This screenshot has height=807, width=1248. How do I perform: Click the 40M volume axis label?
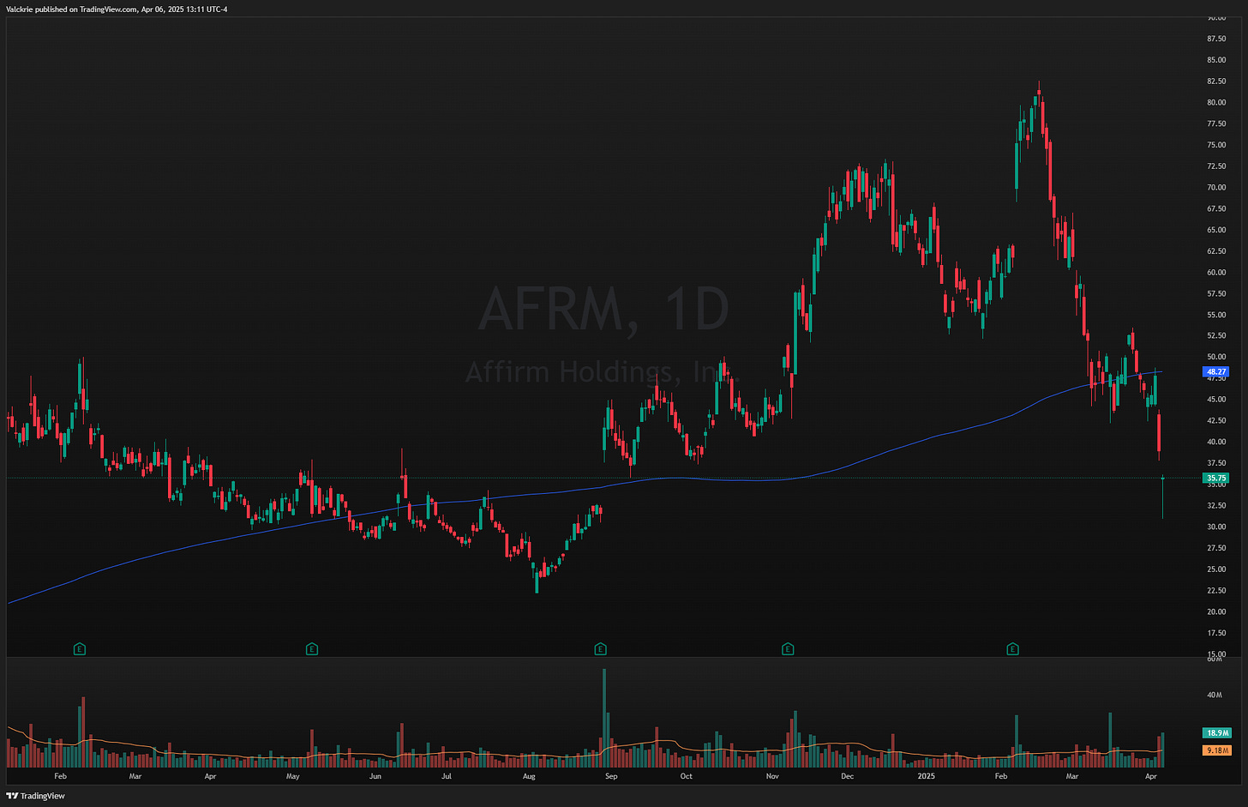click(1215, 695)
